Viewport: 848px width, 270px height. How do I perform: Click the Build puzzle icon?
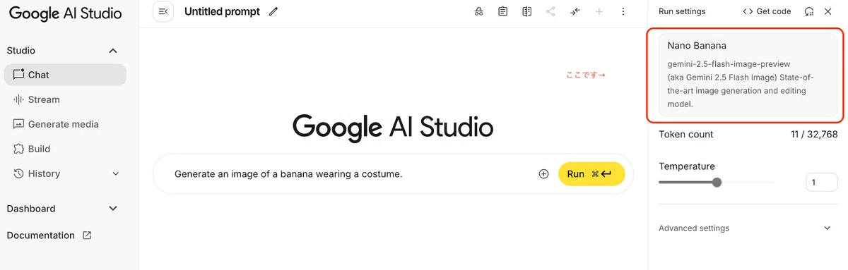click(18, 149)
